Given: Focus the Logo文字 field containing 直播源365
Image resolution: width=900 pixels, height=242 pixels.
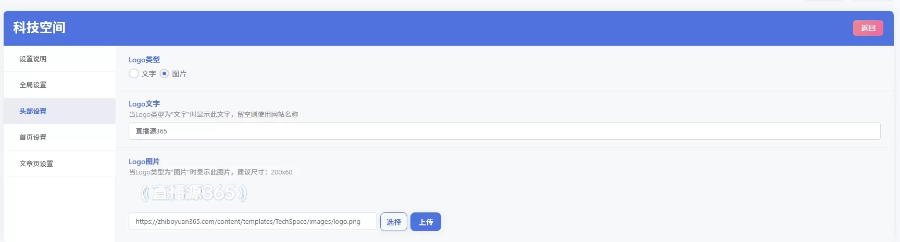Looking at the screenshot, I should point(504,131).
